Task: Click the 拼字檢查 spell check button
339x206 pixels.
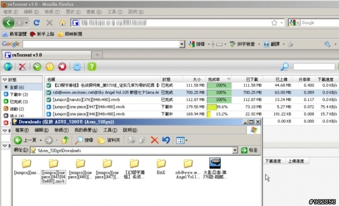Action: point(242,44)
